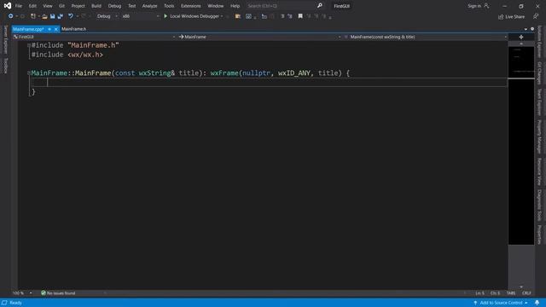Click the feedback icon next to Live Share
Screen dimensions: 546x307
pyautogui.click(x=536, y=16)
